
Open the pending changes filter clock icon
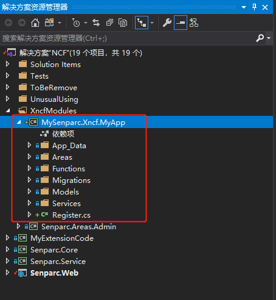tap(76, 23)
